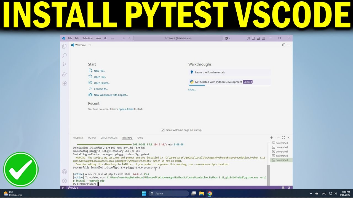Screen dimensions: 353x198
Task: Open the launch profile dropdown beside plus
Action: (274, 137)
